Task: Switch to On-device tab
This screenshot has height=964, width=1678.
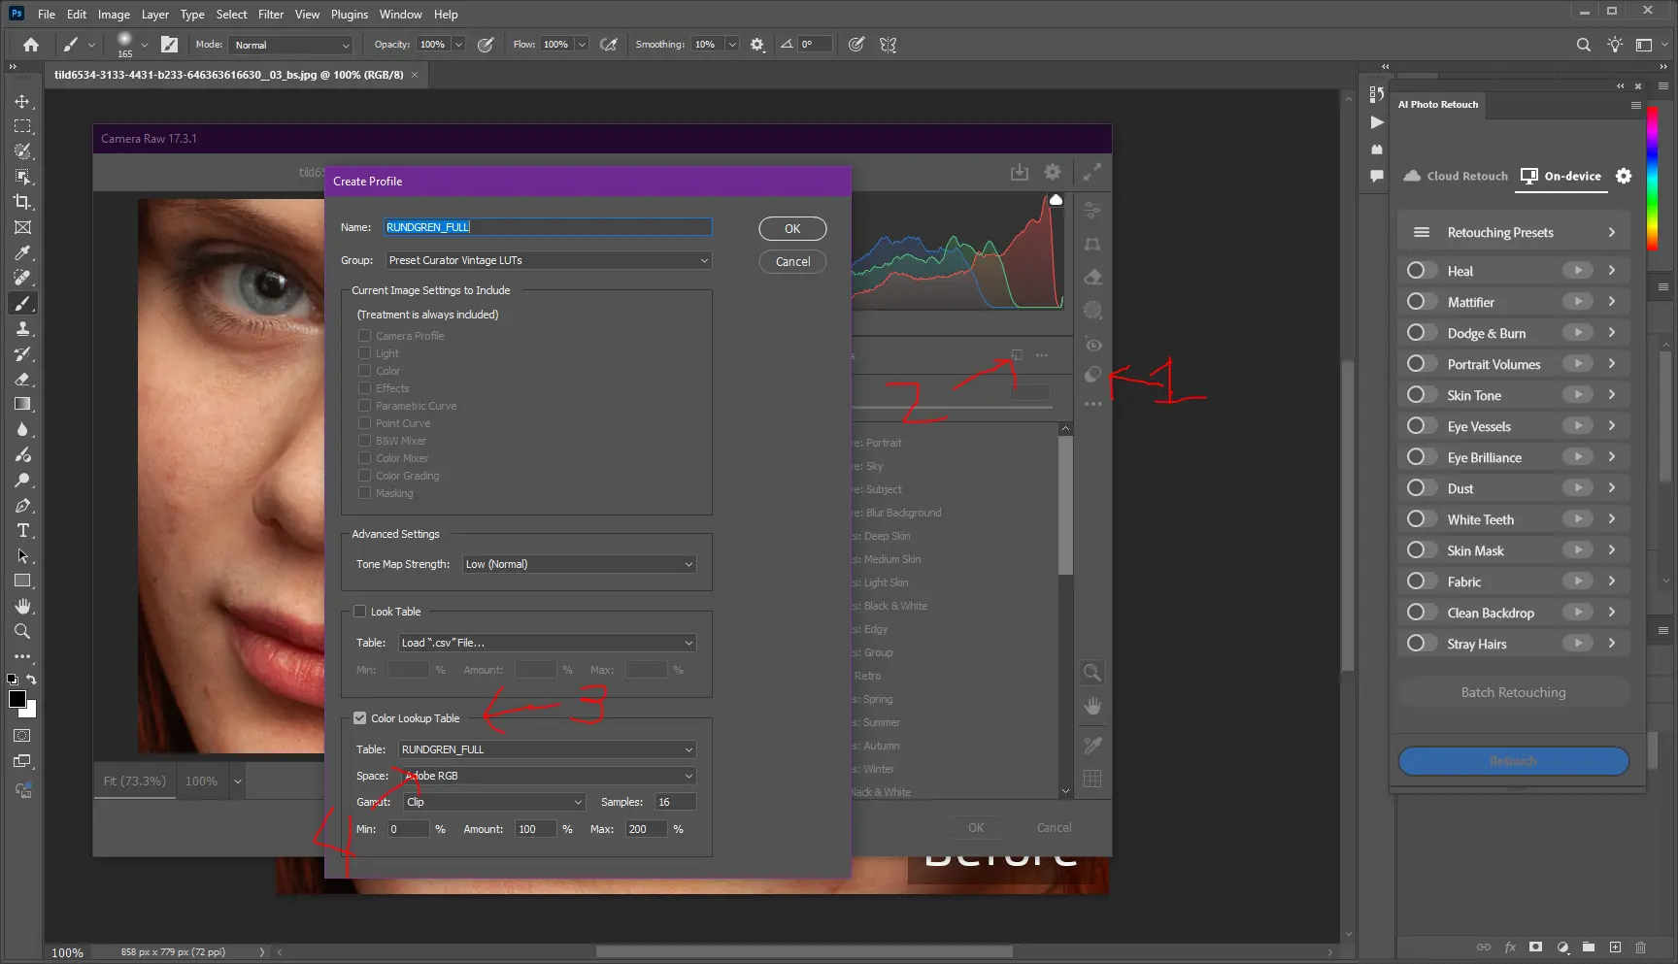Action: (x=1561, y=176)
